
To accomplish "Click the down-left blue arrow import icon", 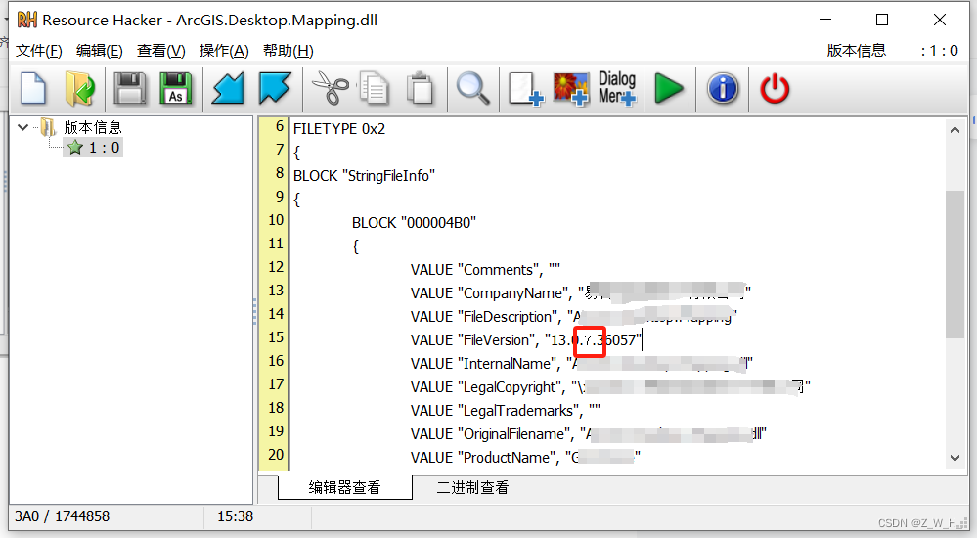I will pyautogui.click(x=228, y=88).
